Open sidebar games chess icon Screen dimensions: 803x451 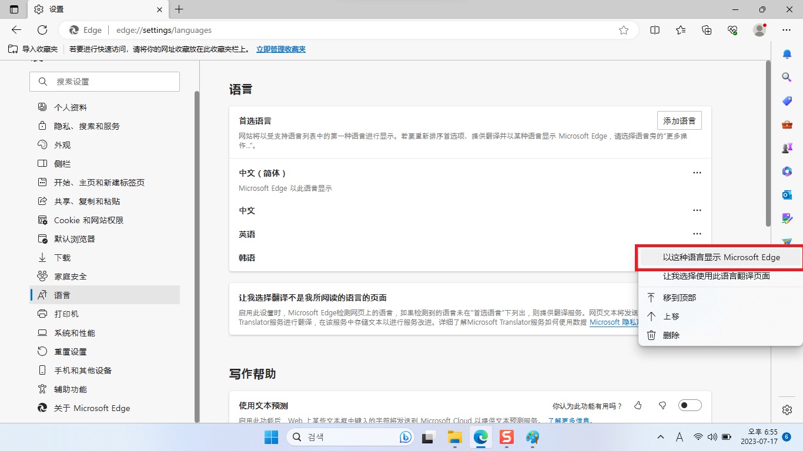(x=787, y=148)
